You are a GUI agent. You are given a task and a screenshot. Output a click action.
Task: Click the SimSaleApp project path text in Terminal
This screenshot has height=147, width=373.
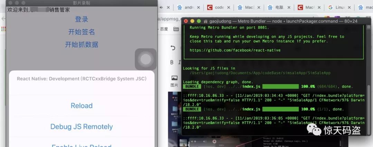(260, 73)
